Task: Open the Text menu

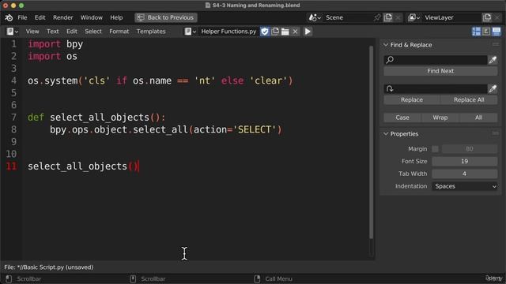Action: pos(53,32)
